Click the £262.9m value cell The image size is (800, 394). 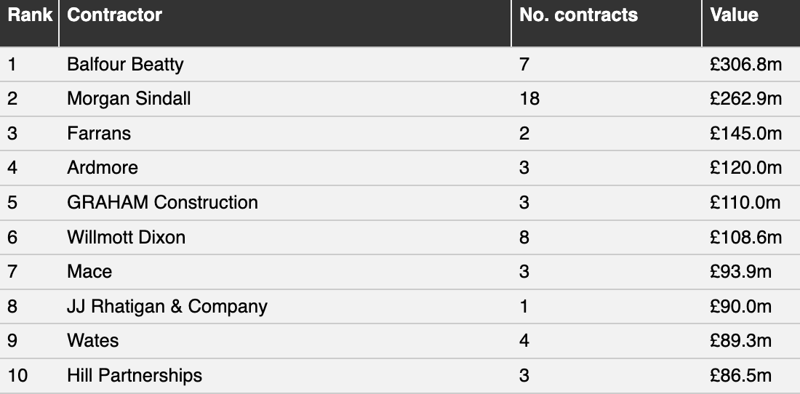tap(745, 99)
